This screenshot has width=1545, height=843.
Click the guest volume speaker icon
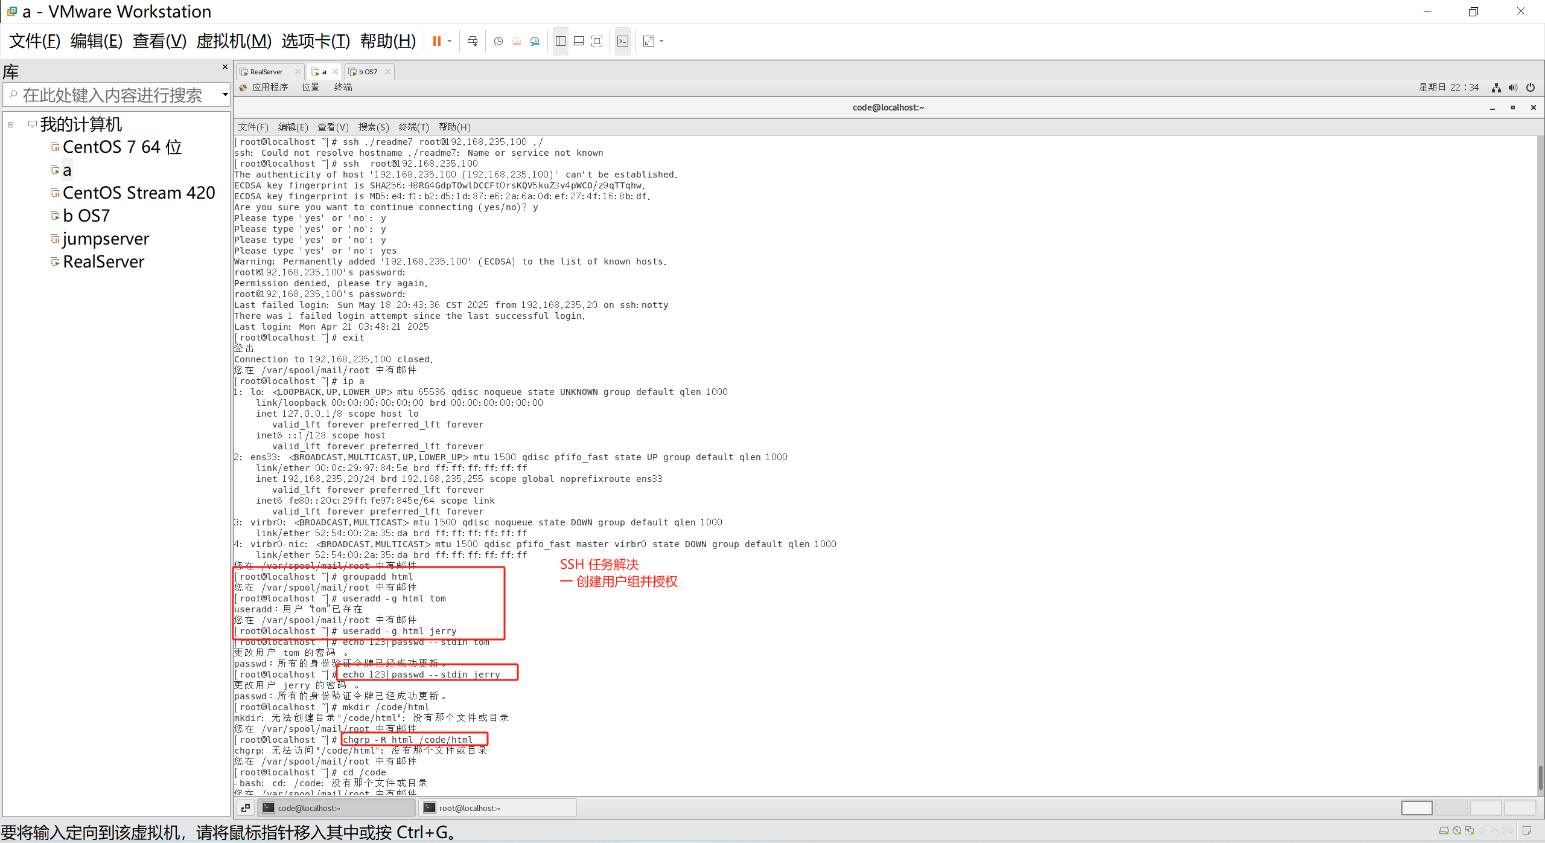point(1512,88)
